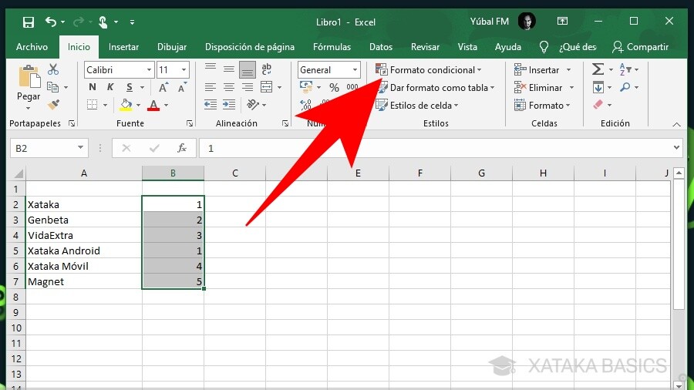Click the Name Box showing B2

(x=49, y=148)
